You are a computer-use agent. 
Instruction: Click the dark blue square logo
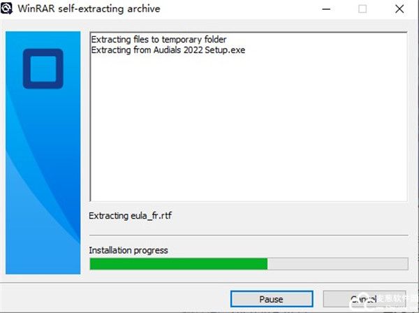point(43,68)
